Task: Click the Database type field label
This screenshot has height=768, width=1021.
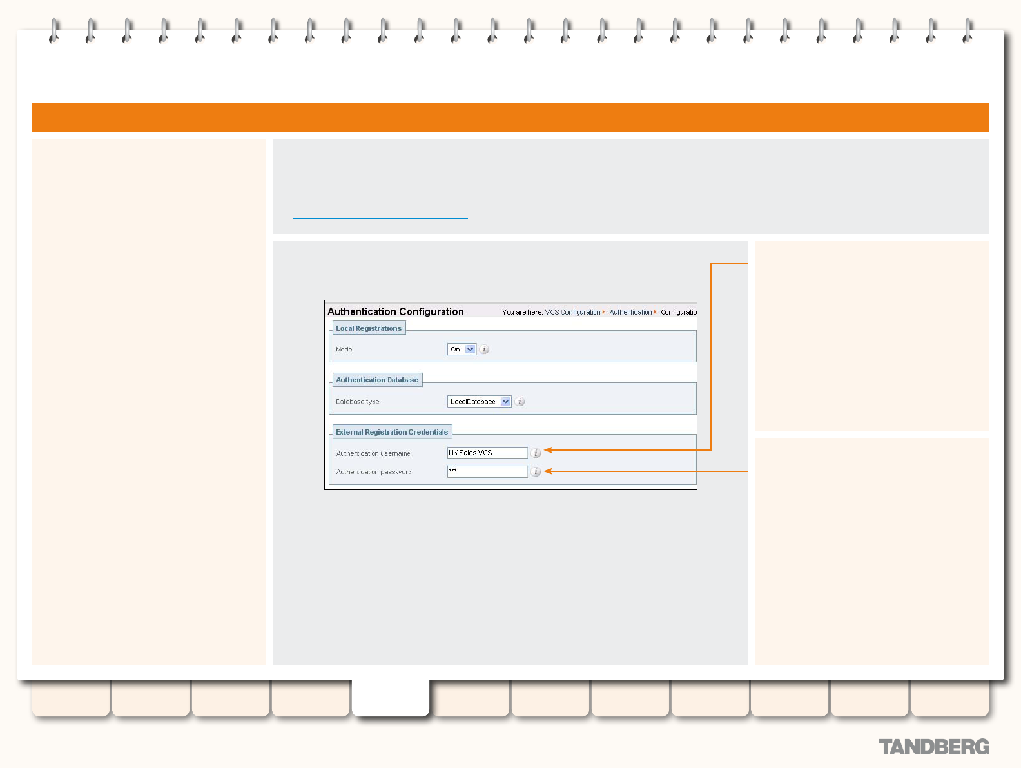Action: (x=358, y=402)
